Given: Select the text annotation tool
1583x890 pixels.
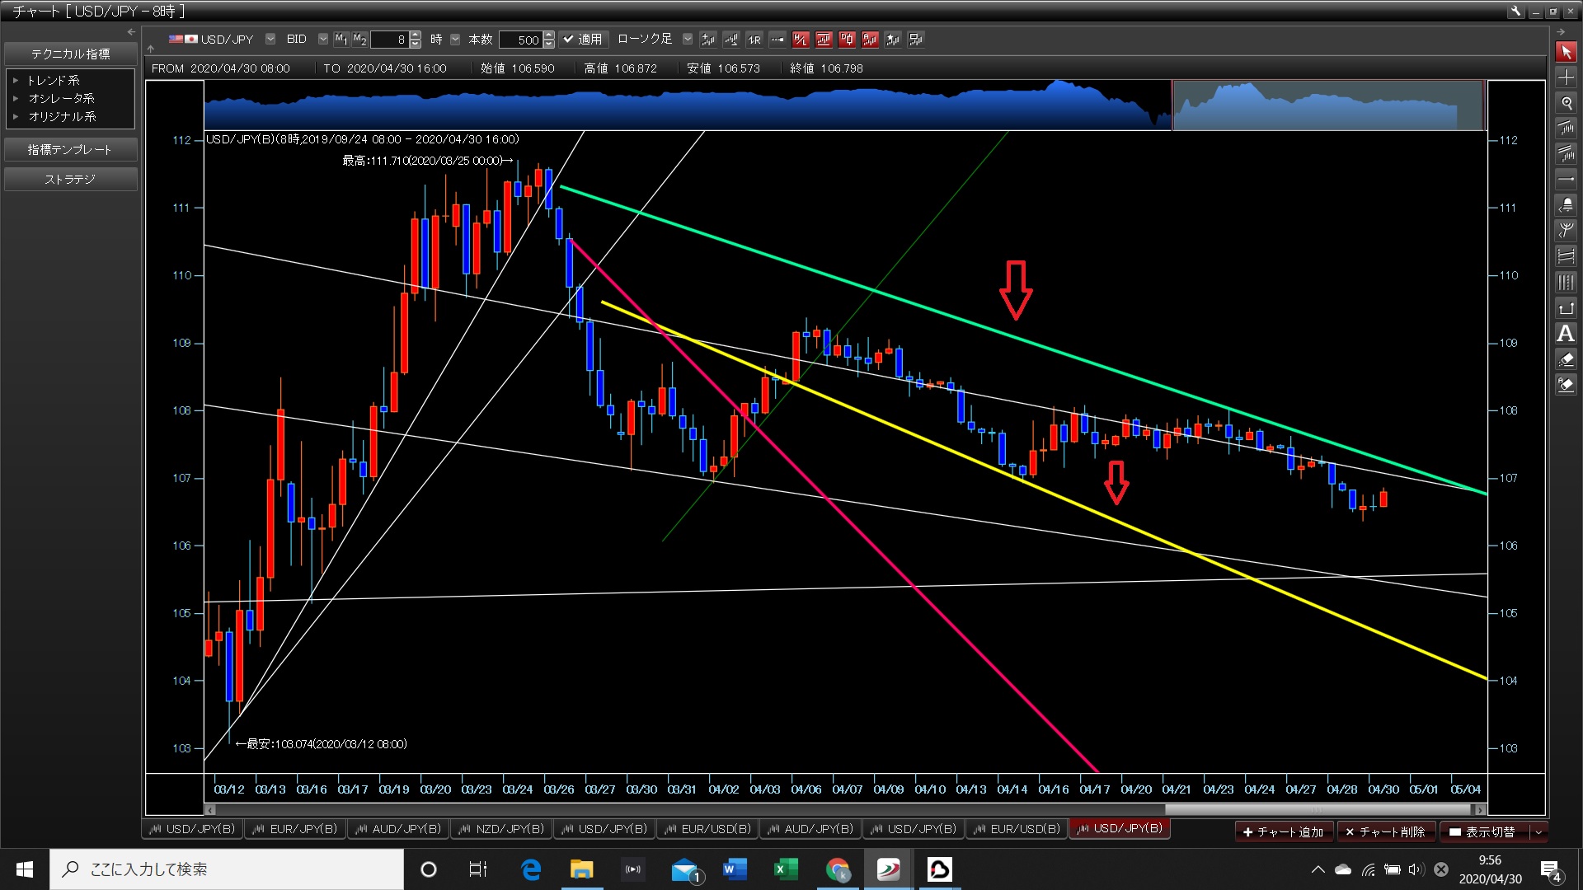Looking at the screenshot, I should click(1566, 334).
